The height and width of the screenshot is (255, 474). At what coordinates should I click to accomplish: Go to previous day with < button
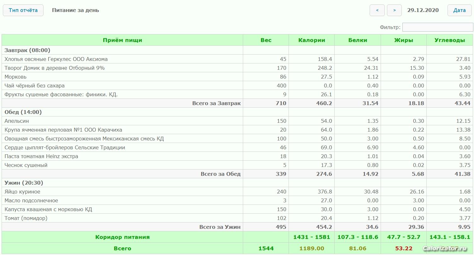tap(377, 10)
